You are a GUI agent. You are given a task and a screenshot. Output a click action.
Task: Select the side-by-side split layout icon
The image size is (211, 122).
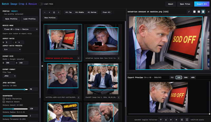(199, 12)
